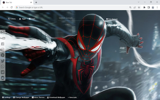The image size is (160, 100).
Task: Close the New Tab tab
Action: coord(31,2)
